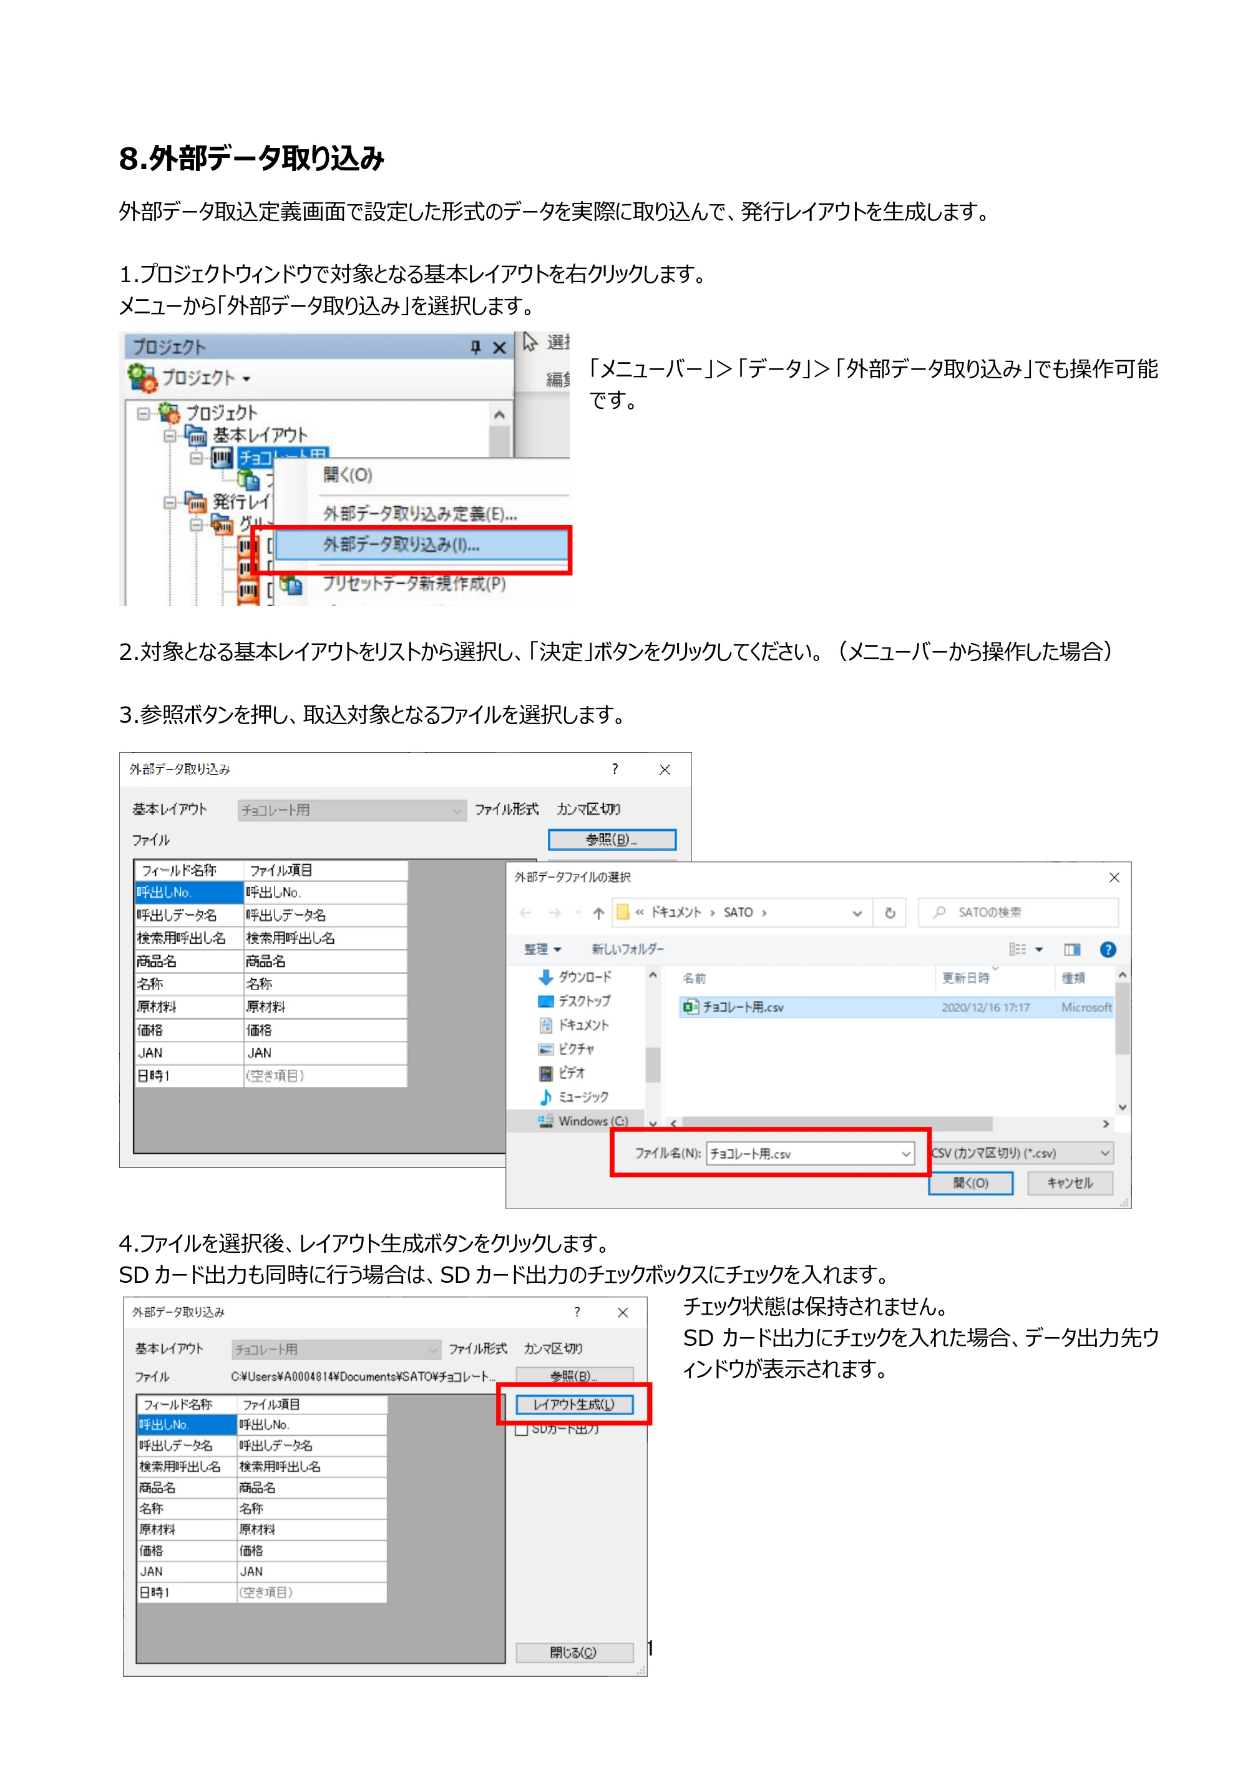1248x1766 pixels.
Task: Select ダウンロード in the navigation pane
Action: tap(575, 977)
